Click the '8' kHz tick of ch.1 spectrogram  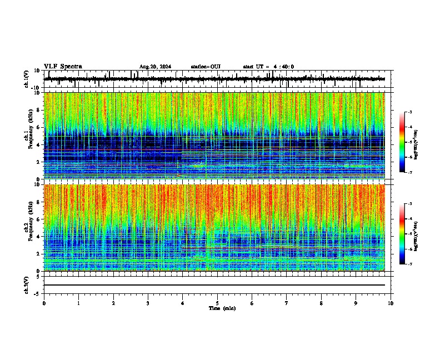pos(38,110)
